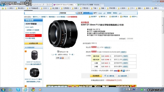Click the address bar search magnifier icon
Viewport: 164px width, 92px height.
pyautogui.click(x=43, y=5)
